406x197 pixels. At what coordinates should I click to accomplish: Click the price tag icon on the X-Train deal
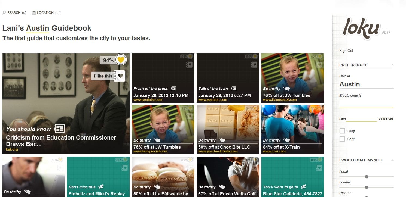tap(286, 140)
